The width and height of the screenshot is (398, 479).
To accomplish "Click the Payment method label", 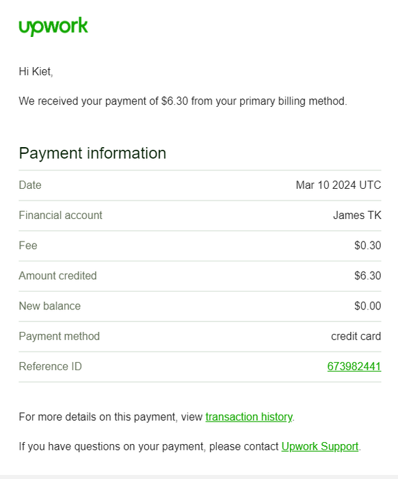I will tap(59, 336).
